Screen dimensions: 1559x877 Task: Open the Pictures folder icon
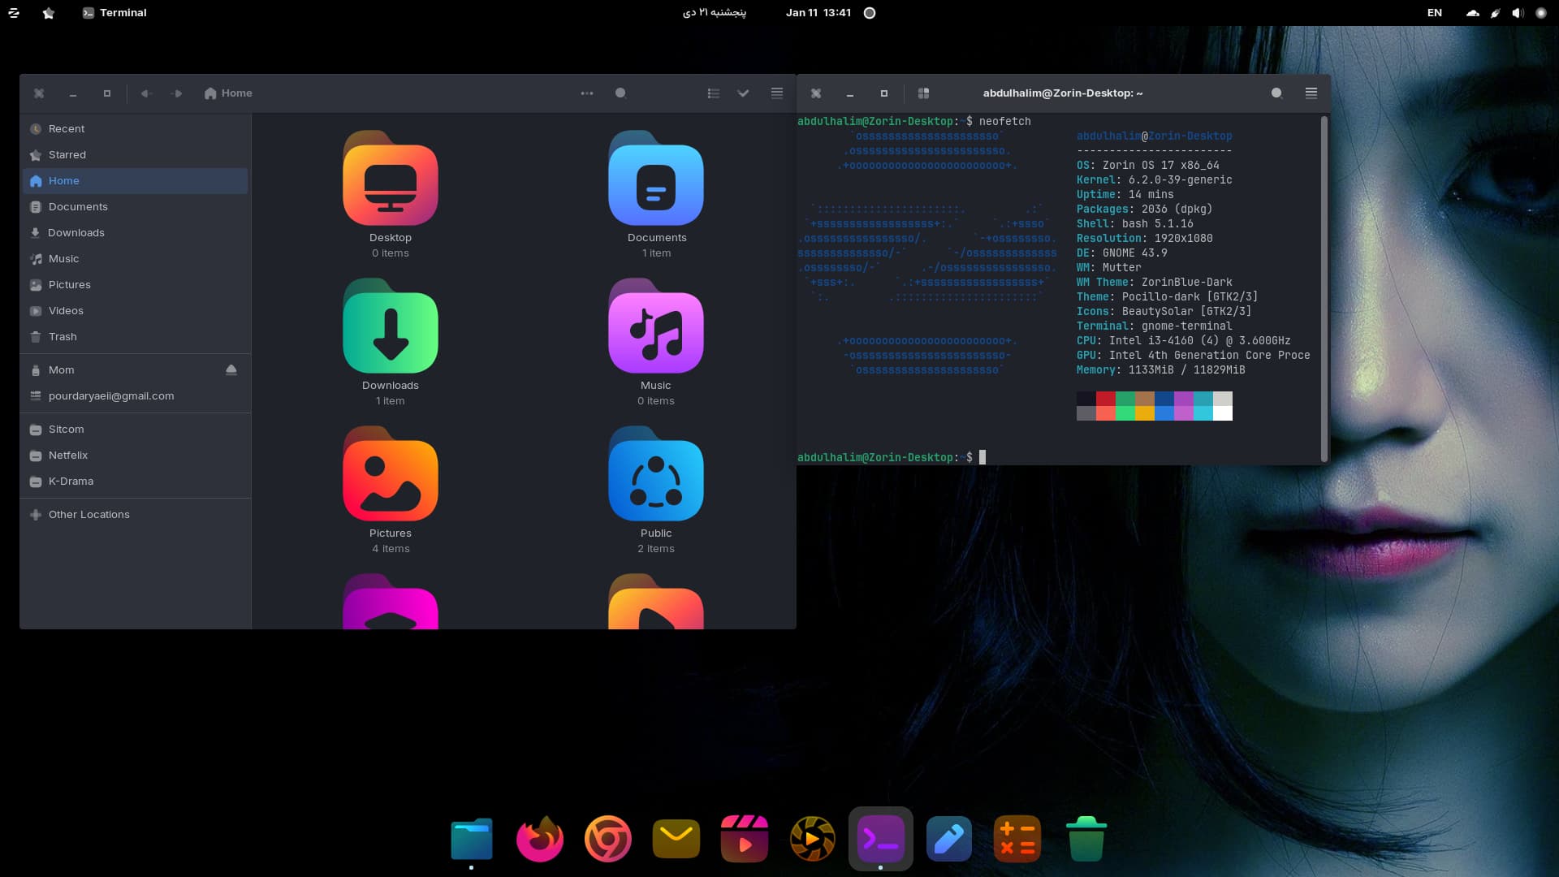tap(391, 481)
